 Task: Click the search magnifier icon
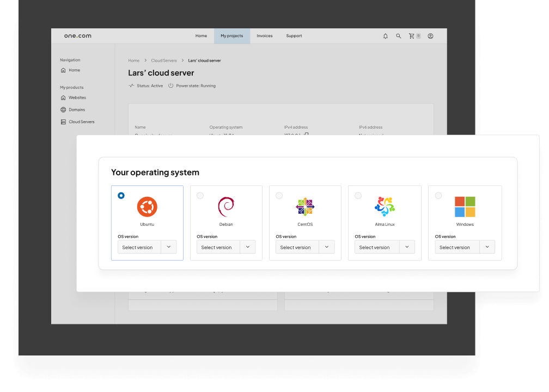coord(399,36)
